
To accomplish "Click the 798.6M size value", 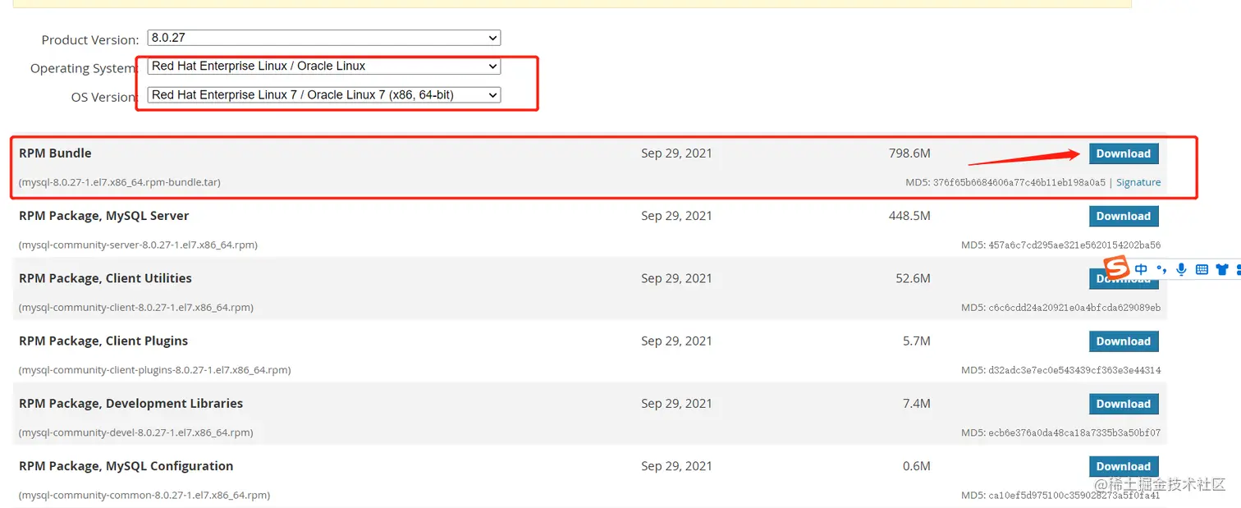I will (x=909, y=153).
